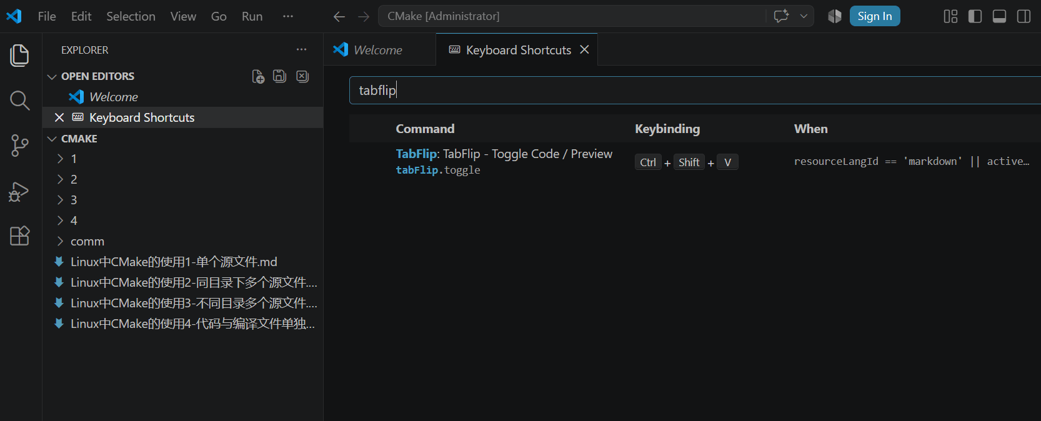Image resolution: width=1041 pixels, height=421 pixels.
Task: Select Welcome in Open Editors list
Action: tap(182, 97)
